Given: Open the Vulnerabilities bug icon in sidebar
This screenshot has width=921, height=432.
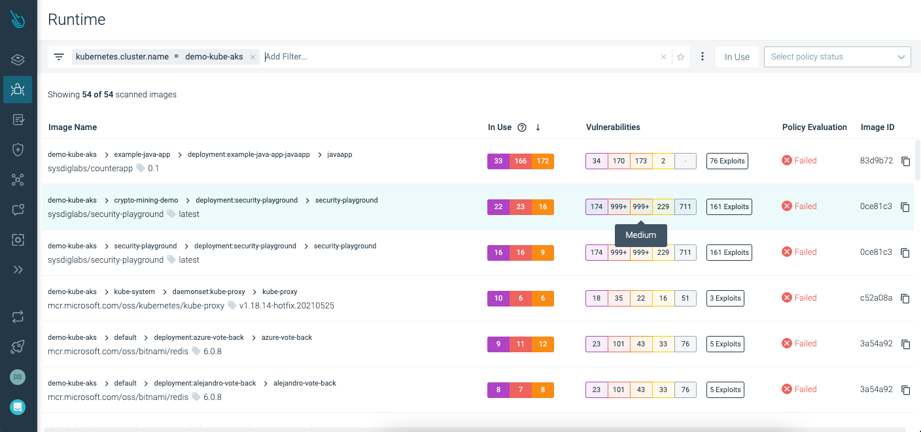Looking at the screenshot, I should pos(17,90).
